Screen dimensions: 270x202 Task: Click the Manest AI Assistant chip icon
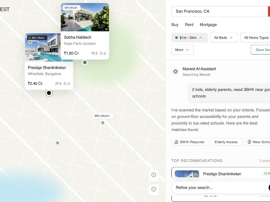175,71
